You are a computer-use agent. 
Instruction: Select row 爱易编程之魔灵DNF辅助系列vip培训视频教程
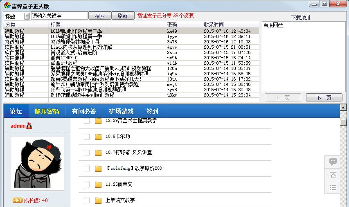click(131, 74)
